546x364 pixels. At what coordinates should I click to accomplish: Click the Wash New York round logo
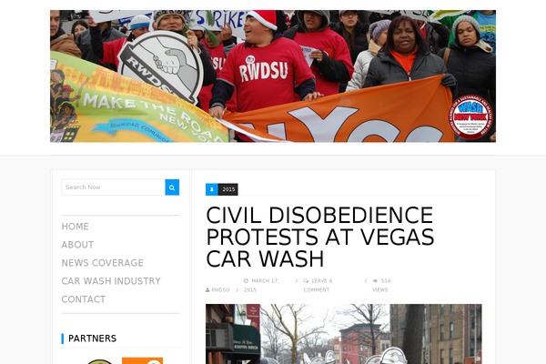[470, 116]
